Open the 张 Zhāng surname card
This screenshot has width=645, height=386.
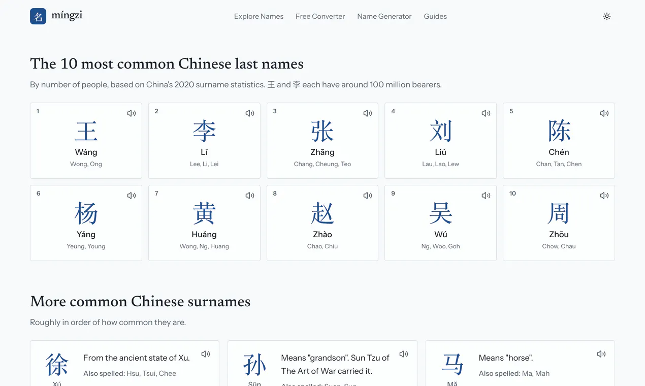[322, 141]
